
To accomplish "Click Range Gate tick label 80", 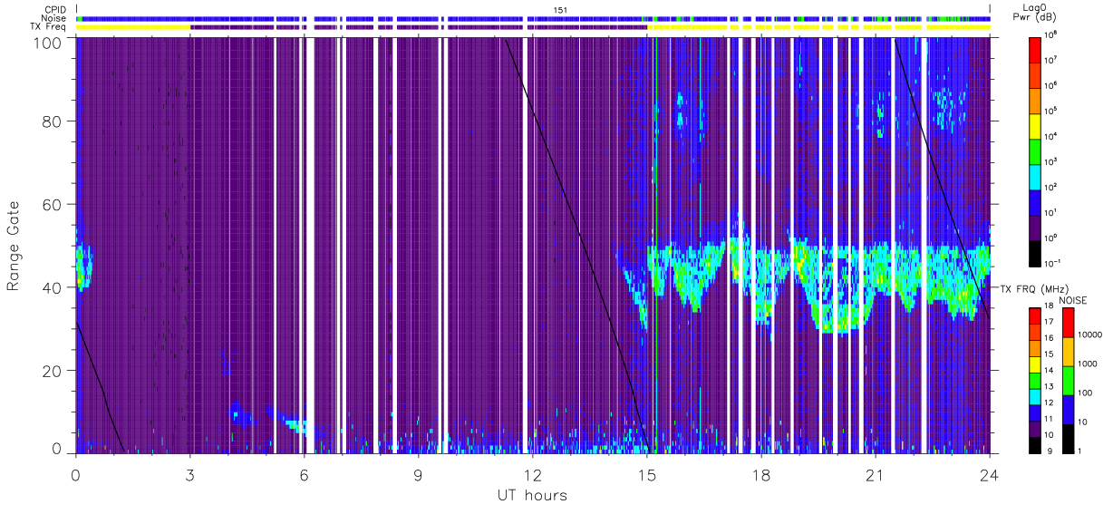I will [x=53, y=121].
